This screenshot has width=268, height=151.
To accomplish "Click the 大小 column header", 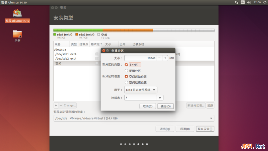I will 111,44.
